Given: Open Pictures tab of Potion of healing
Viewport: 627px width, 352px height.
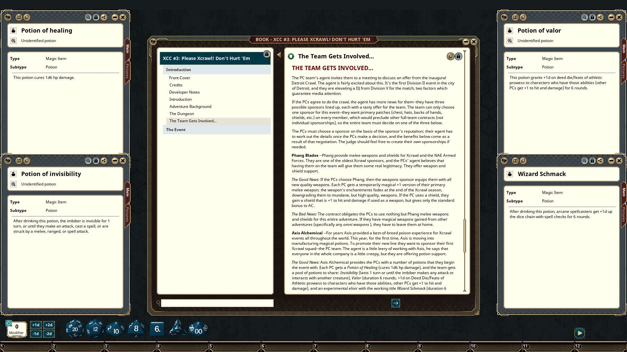Looking at the screenshot, I should (127, 70).
